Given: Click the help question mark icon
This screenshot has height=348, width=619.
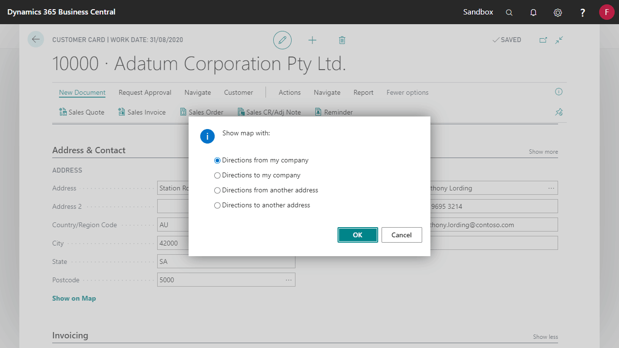Looking at the screenshot, I should (583, 13).
